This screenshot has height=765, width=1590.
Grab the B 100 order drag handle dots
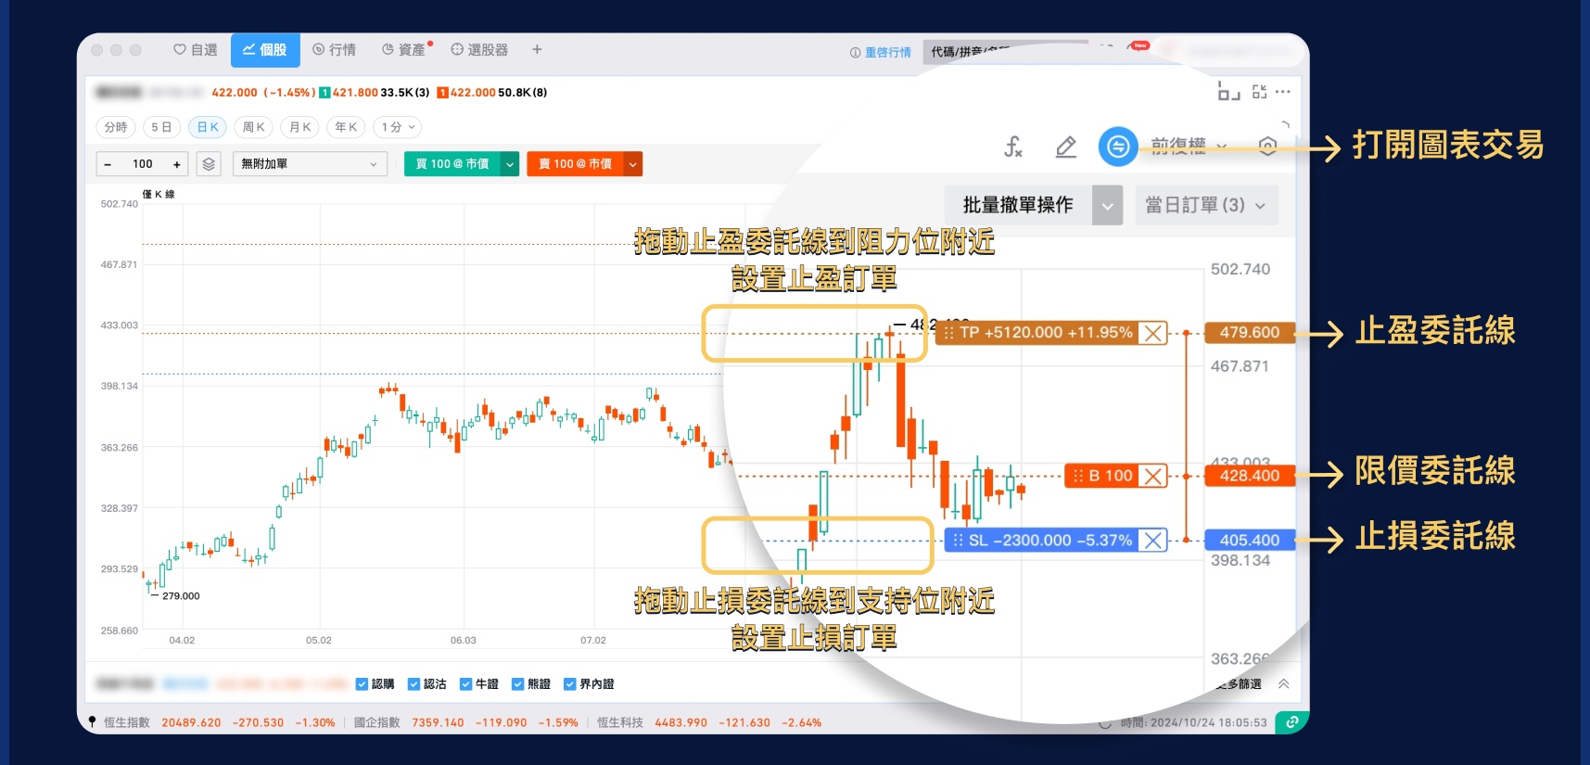[x=1077, y=476]
